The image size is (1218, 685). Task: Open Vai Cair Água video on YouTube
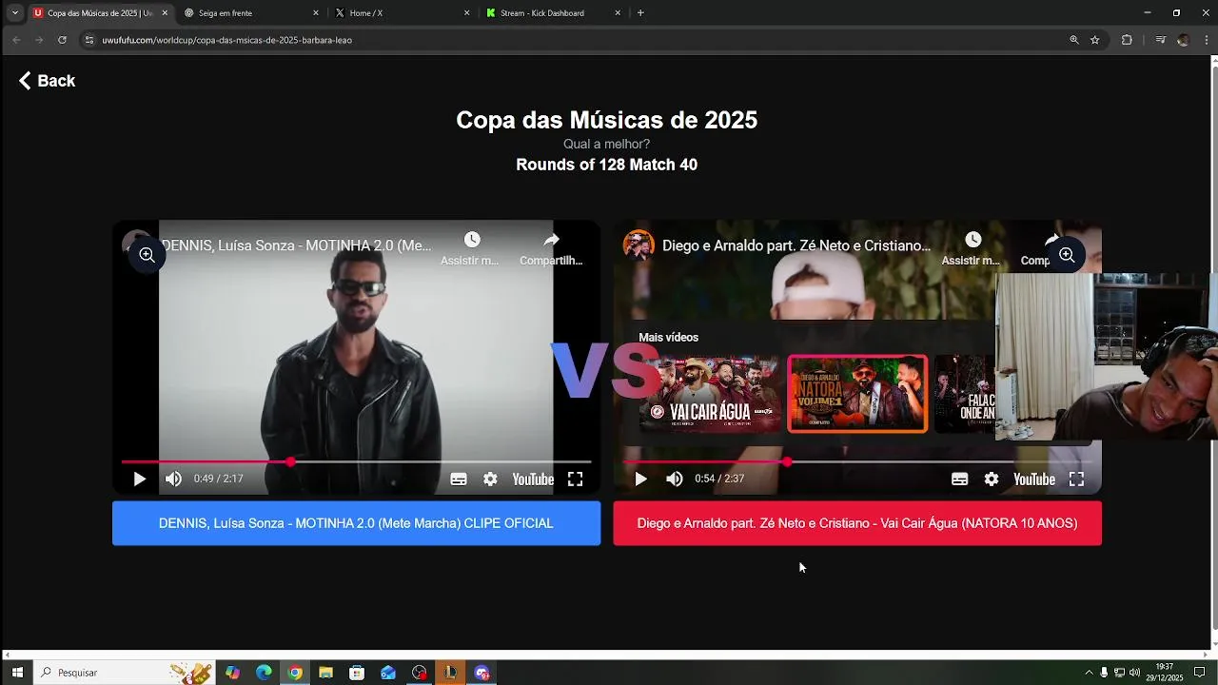click(1034, 479)
